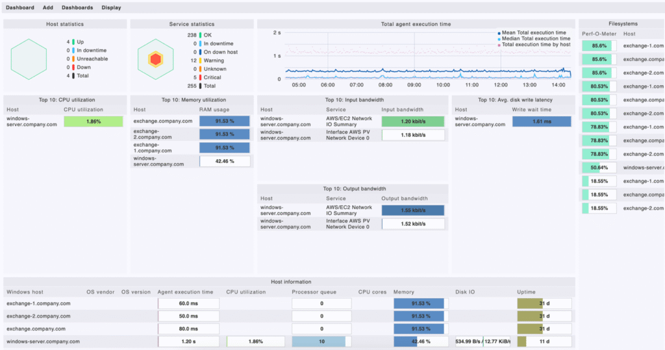Click the Filesystems panel title
Screen dimensions: 665x350
coord(623,24)
